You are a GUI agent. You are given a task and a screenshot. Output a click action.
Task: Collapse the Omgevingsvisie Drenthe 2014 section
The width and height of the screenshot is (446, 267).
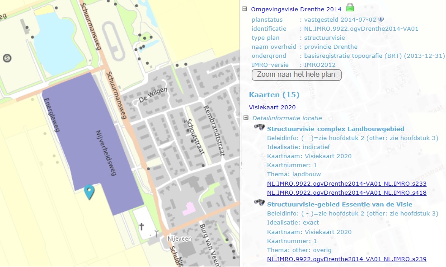[x=244, y=9]
